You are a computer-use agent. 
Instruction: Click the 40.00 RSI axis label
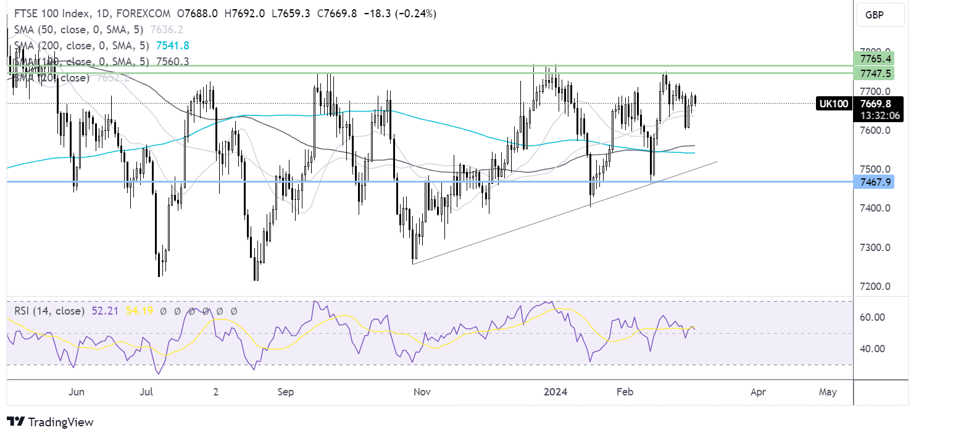pos(874,349)
